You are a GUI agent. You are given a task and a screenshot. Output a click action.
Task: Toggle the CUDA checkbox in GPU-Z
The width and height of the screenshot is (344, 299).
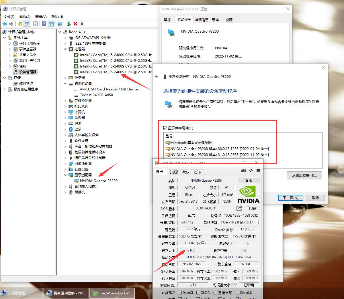tap(198, 292)
